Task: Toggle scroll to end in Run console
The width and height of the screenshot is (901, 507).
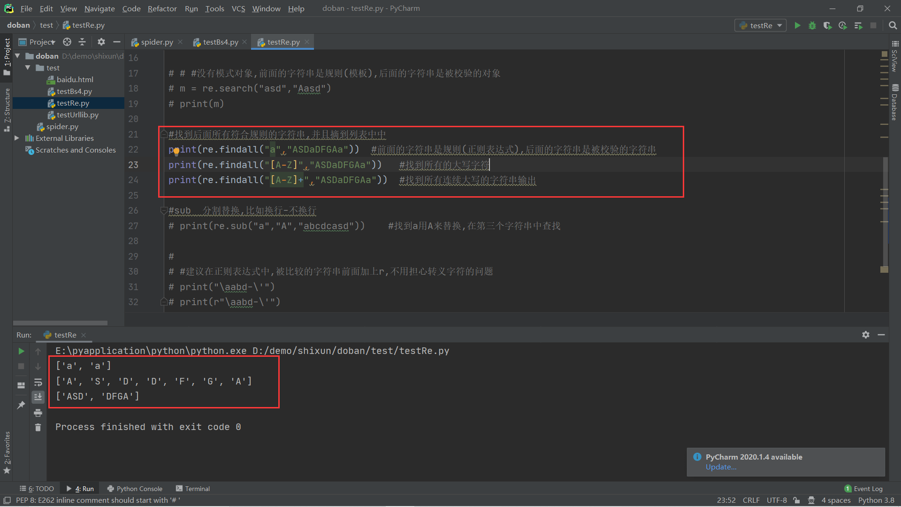Action: (38, 397)
